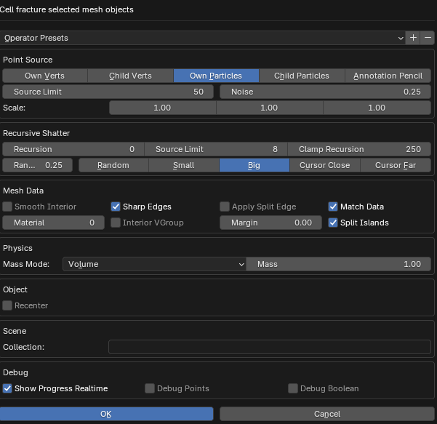Image resolution: width=437 pixels, height=424 pixels.
Task: Select Annotation Pencil point source
Action: click(388, 76)
